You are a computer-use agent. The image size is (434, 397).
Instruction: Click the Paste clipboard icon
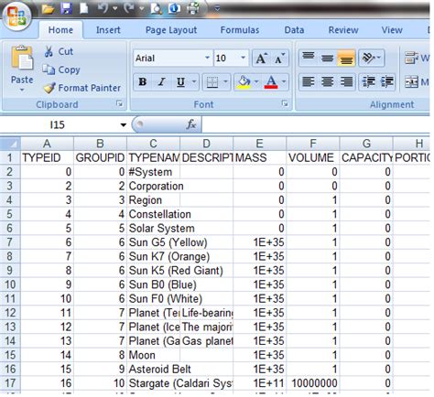pyautogui.click(x=22, y=58)
